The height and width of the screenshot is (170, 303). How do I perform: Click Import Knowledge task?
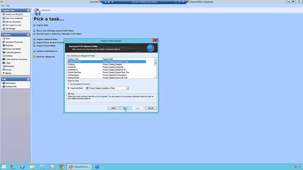tap(46, 46)
